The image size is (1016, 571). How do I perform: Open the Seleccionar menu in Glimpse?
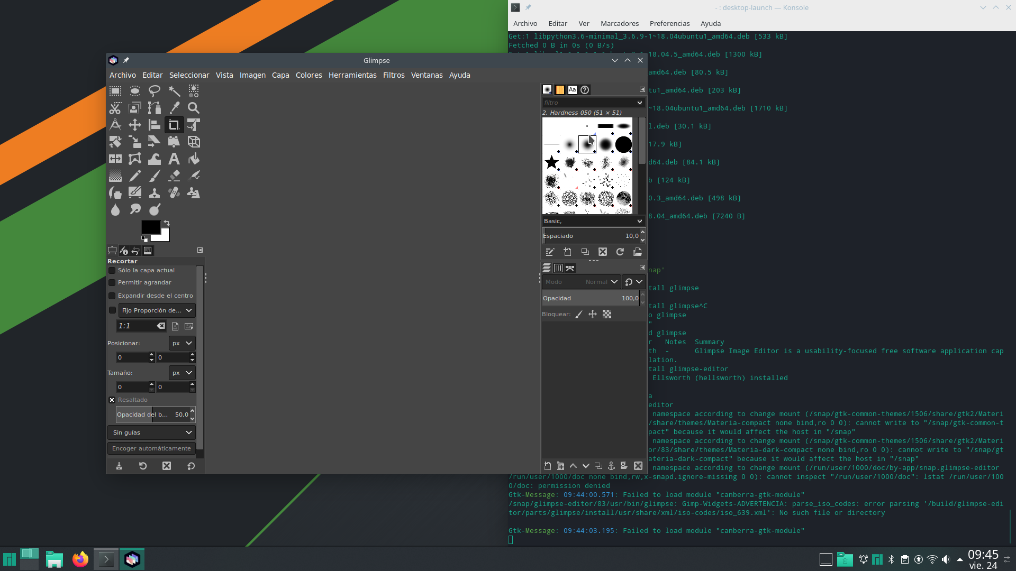click(189, 75)
